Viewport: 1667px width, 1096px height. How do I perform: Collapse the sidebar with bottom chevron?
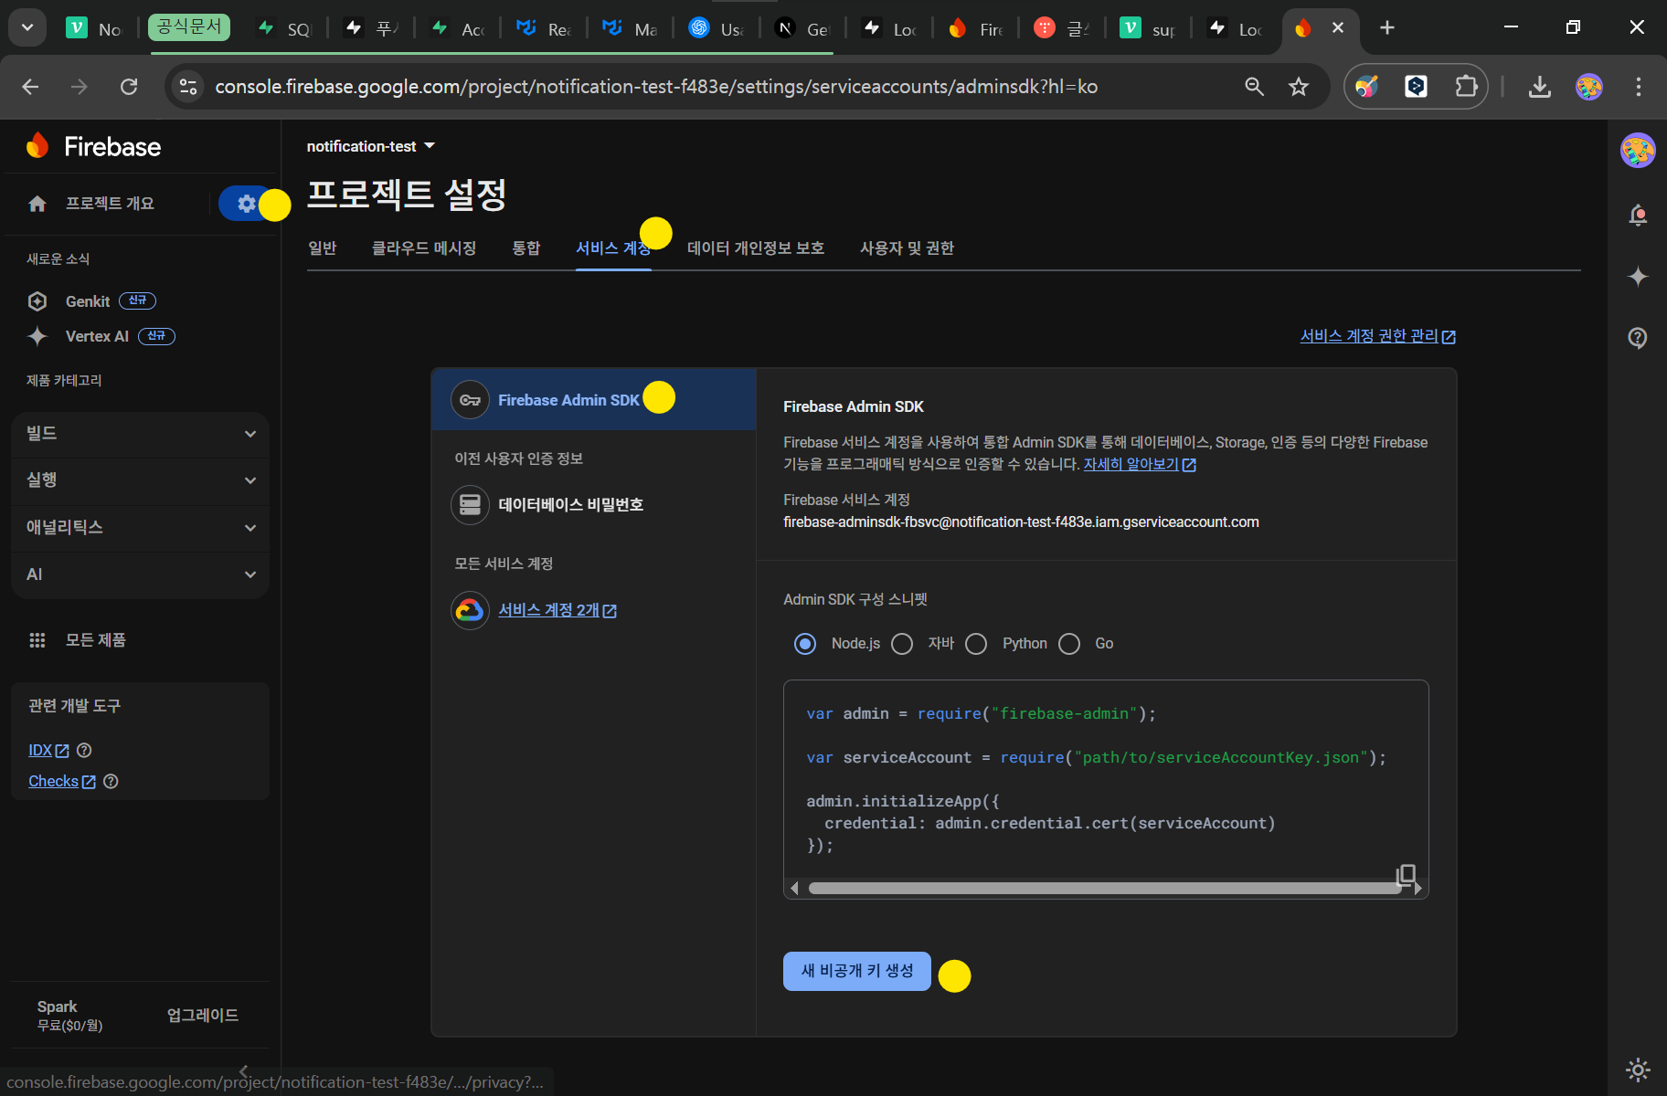pos(243,1070)
